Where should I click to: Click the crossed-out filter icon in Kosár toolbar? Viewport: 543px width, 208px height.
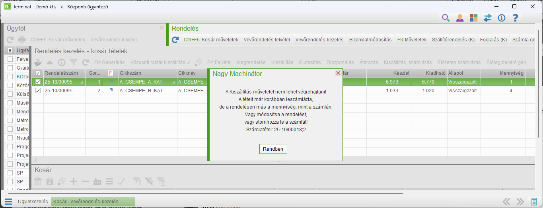(149, 181)
